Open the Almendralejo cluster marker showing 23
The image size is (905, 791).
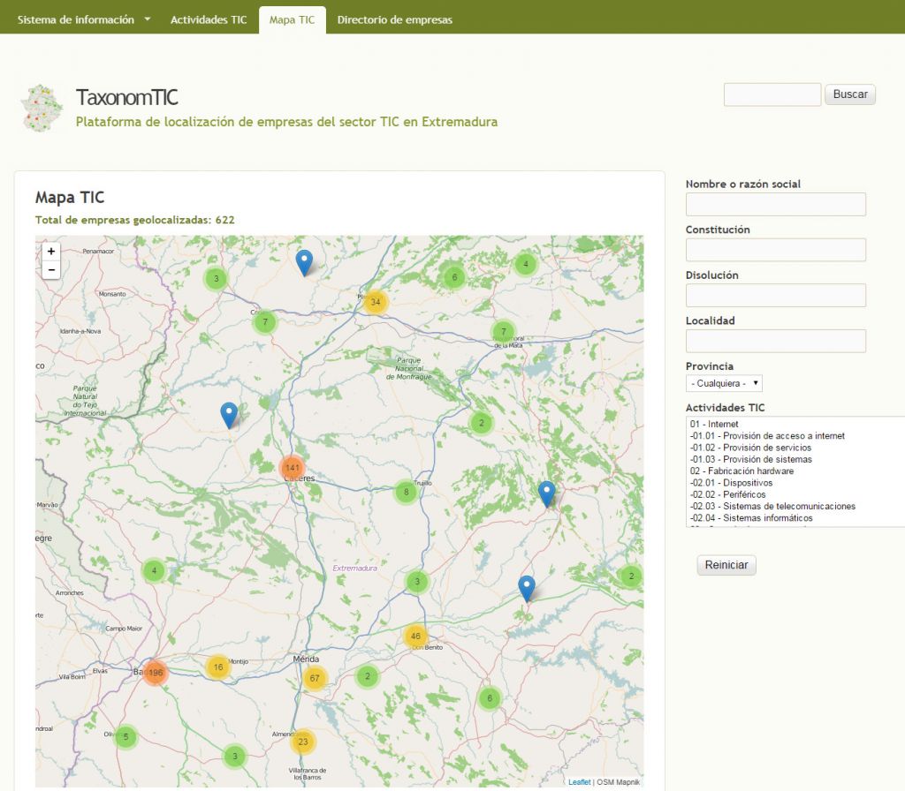point(303,742)
